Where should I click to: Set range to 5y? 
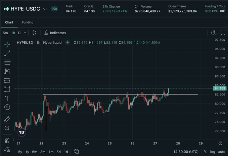[x=20, y=152]
